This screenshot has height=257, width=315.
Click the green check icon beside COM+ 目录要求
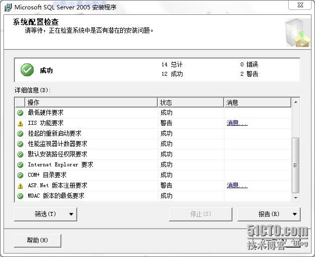tap(20, 175)
